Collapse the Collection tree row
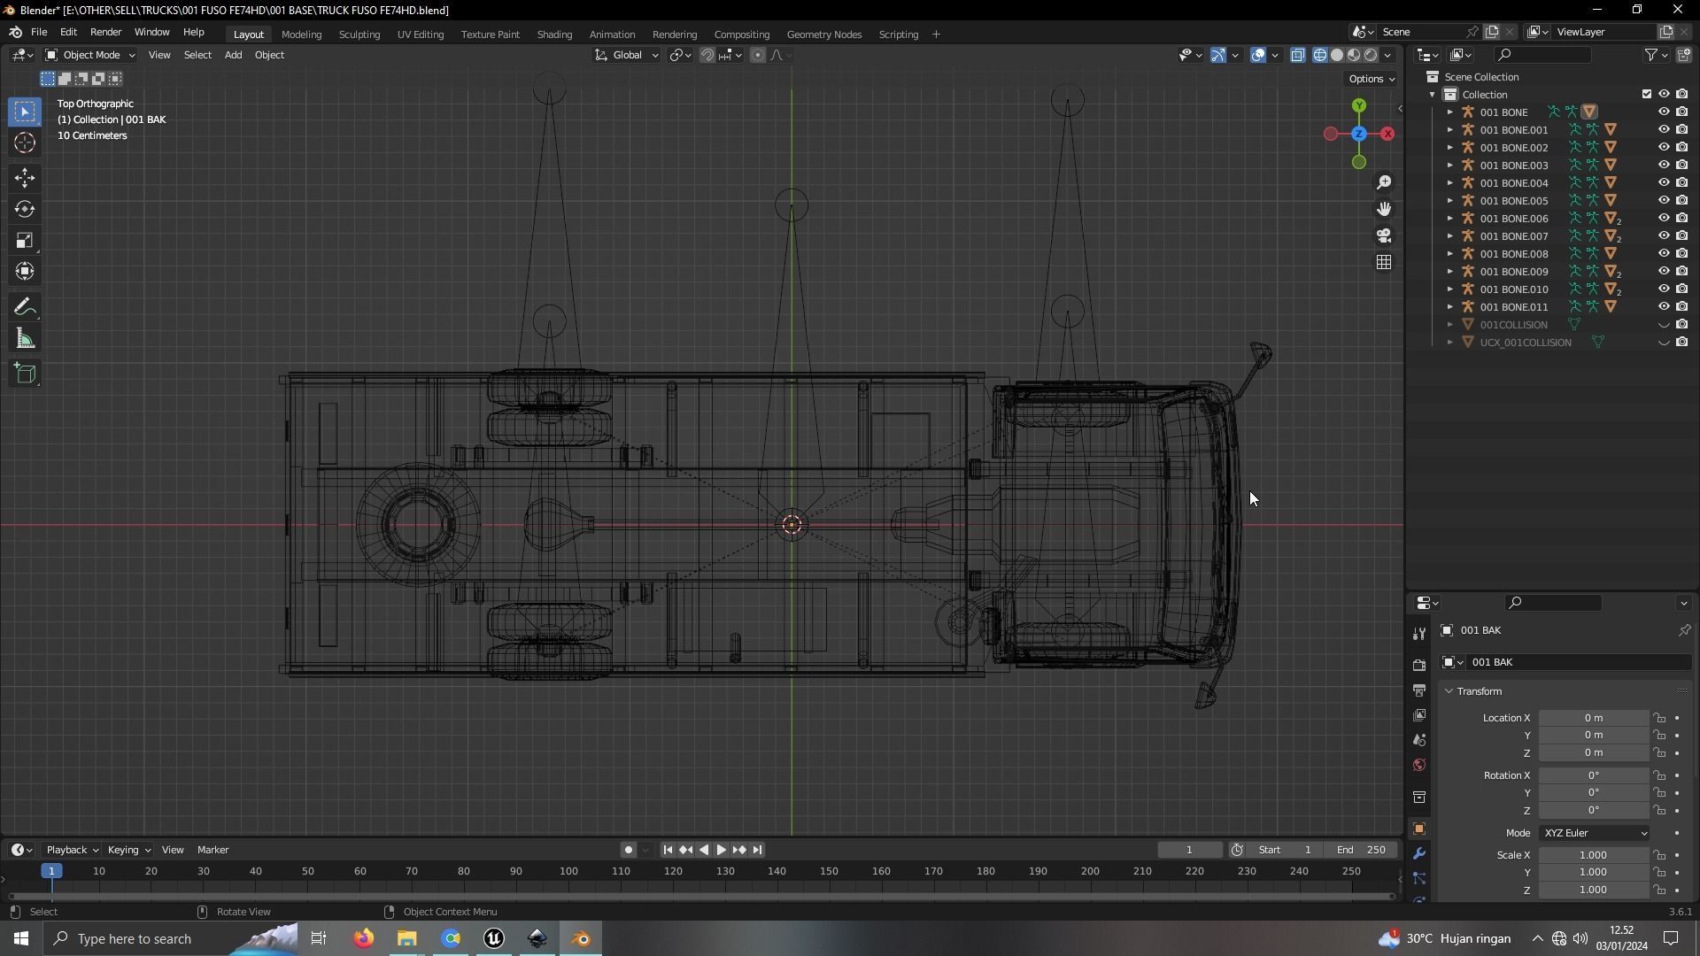The image size is (1700, 956). (1433, 95)
